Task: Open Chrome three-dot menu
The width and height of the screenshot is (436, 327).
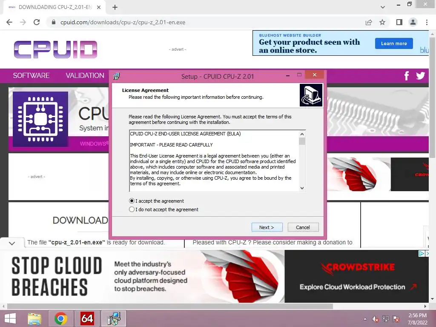Action: pos(427,22)
